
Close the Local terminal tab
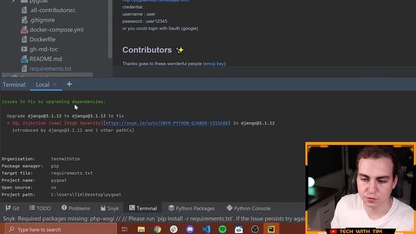[55, 84]
